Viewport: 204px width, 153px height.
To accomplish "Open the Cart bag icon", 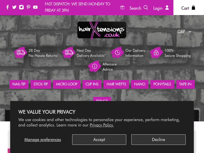I will 194,8.
